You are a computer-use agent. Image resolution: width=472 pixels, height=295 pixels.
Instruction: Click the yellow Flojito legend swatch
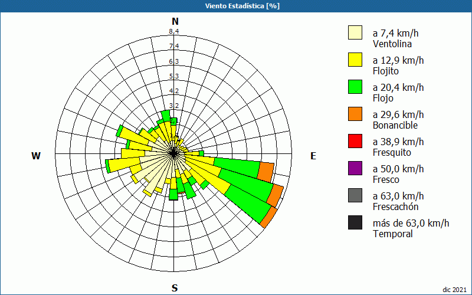coord(355,60)
